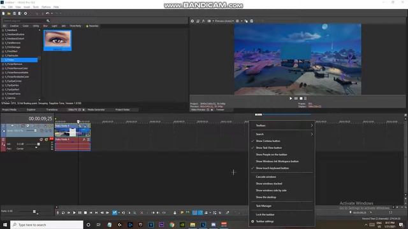Choose Lock the taskbar from context menu

coord(282,214)
